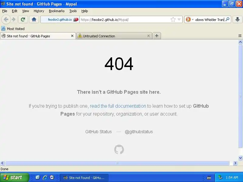243x182 pixels.
Task: Open the Most Visited bookmarks folder
Action: (x=13, y=29)
